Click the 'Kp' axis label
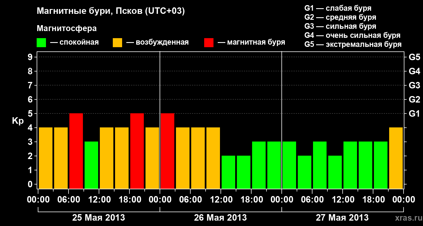 click(x=18, y=121)
